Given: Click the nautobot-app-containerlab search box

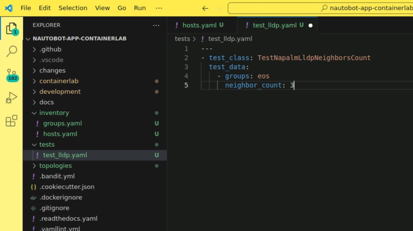Looking at the screenshot, I should point(321,8).
